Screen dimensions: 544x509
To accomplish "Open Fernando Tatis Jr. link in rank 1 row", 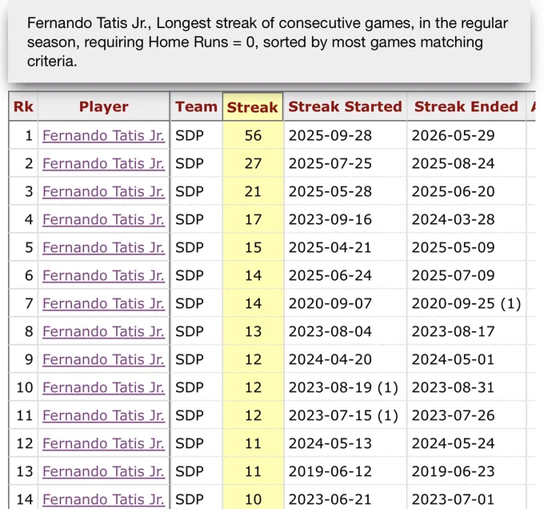I will (x=103, y=135).
